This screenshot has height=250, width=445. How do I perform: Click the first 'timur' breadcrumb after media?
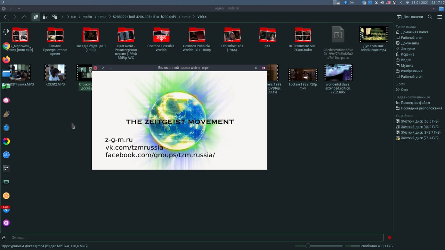102,17
